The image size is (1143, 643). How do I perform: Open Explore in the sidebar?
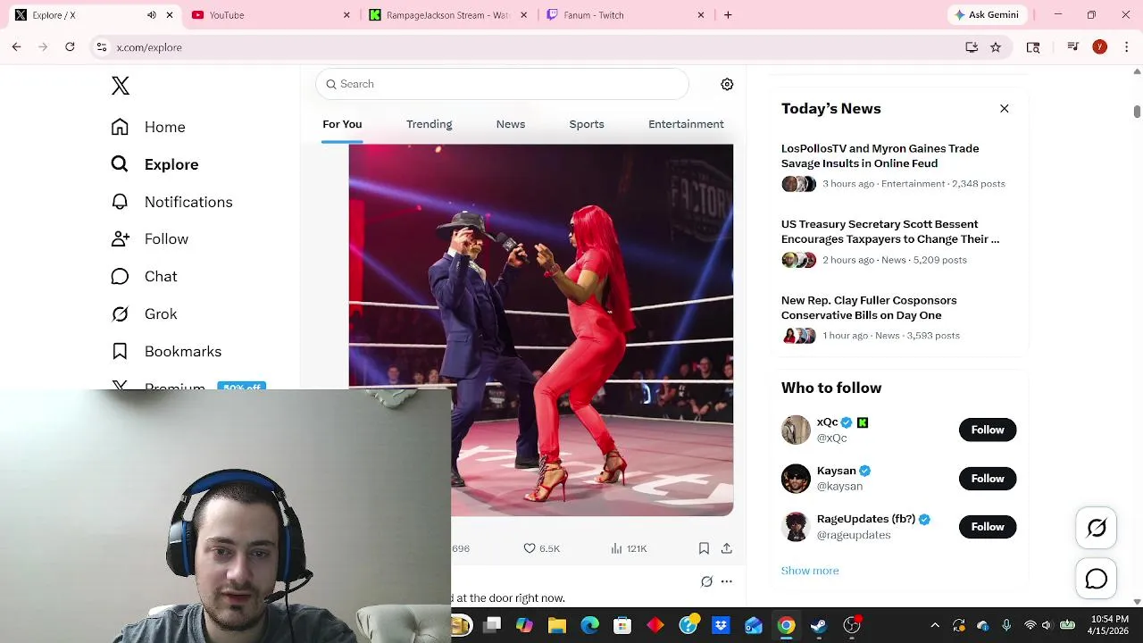(154, 164)
